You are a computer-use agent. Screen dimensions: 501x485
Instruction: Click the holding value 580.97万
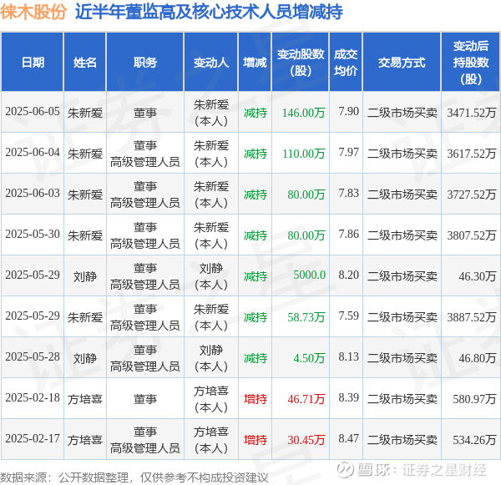coord(474,399)
